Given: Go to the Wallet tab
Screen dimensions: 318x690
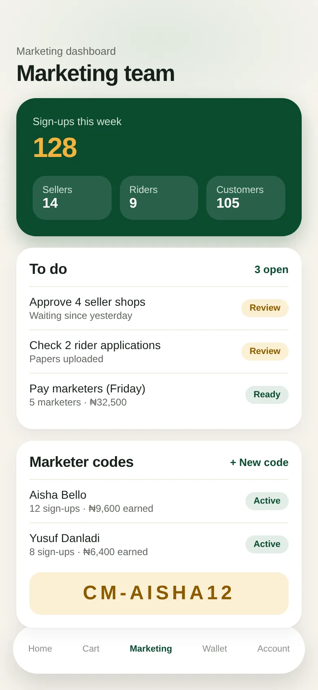Looking at the screenshot, I should 215,648.
